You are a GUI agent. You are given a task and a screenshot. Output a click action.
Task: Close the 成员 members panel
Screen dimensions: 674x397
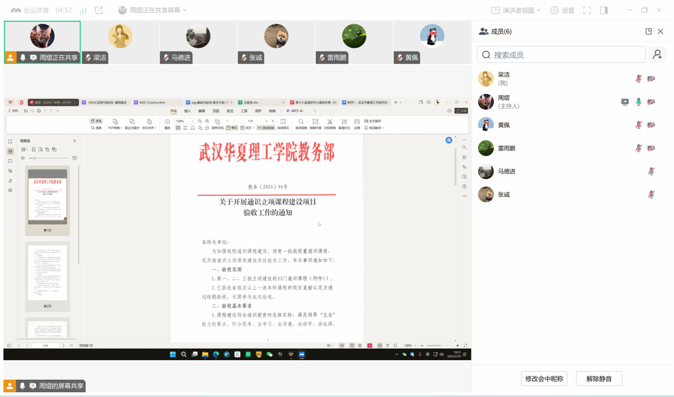[x=660, y=32]
